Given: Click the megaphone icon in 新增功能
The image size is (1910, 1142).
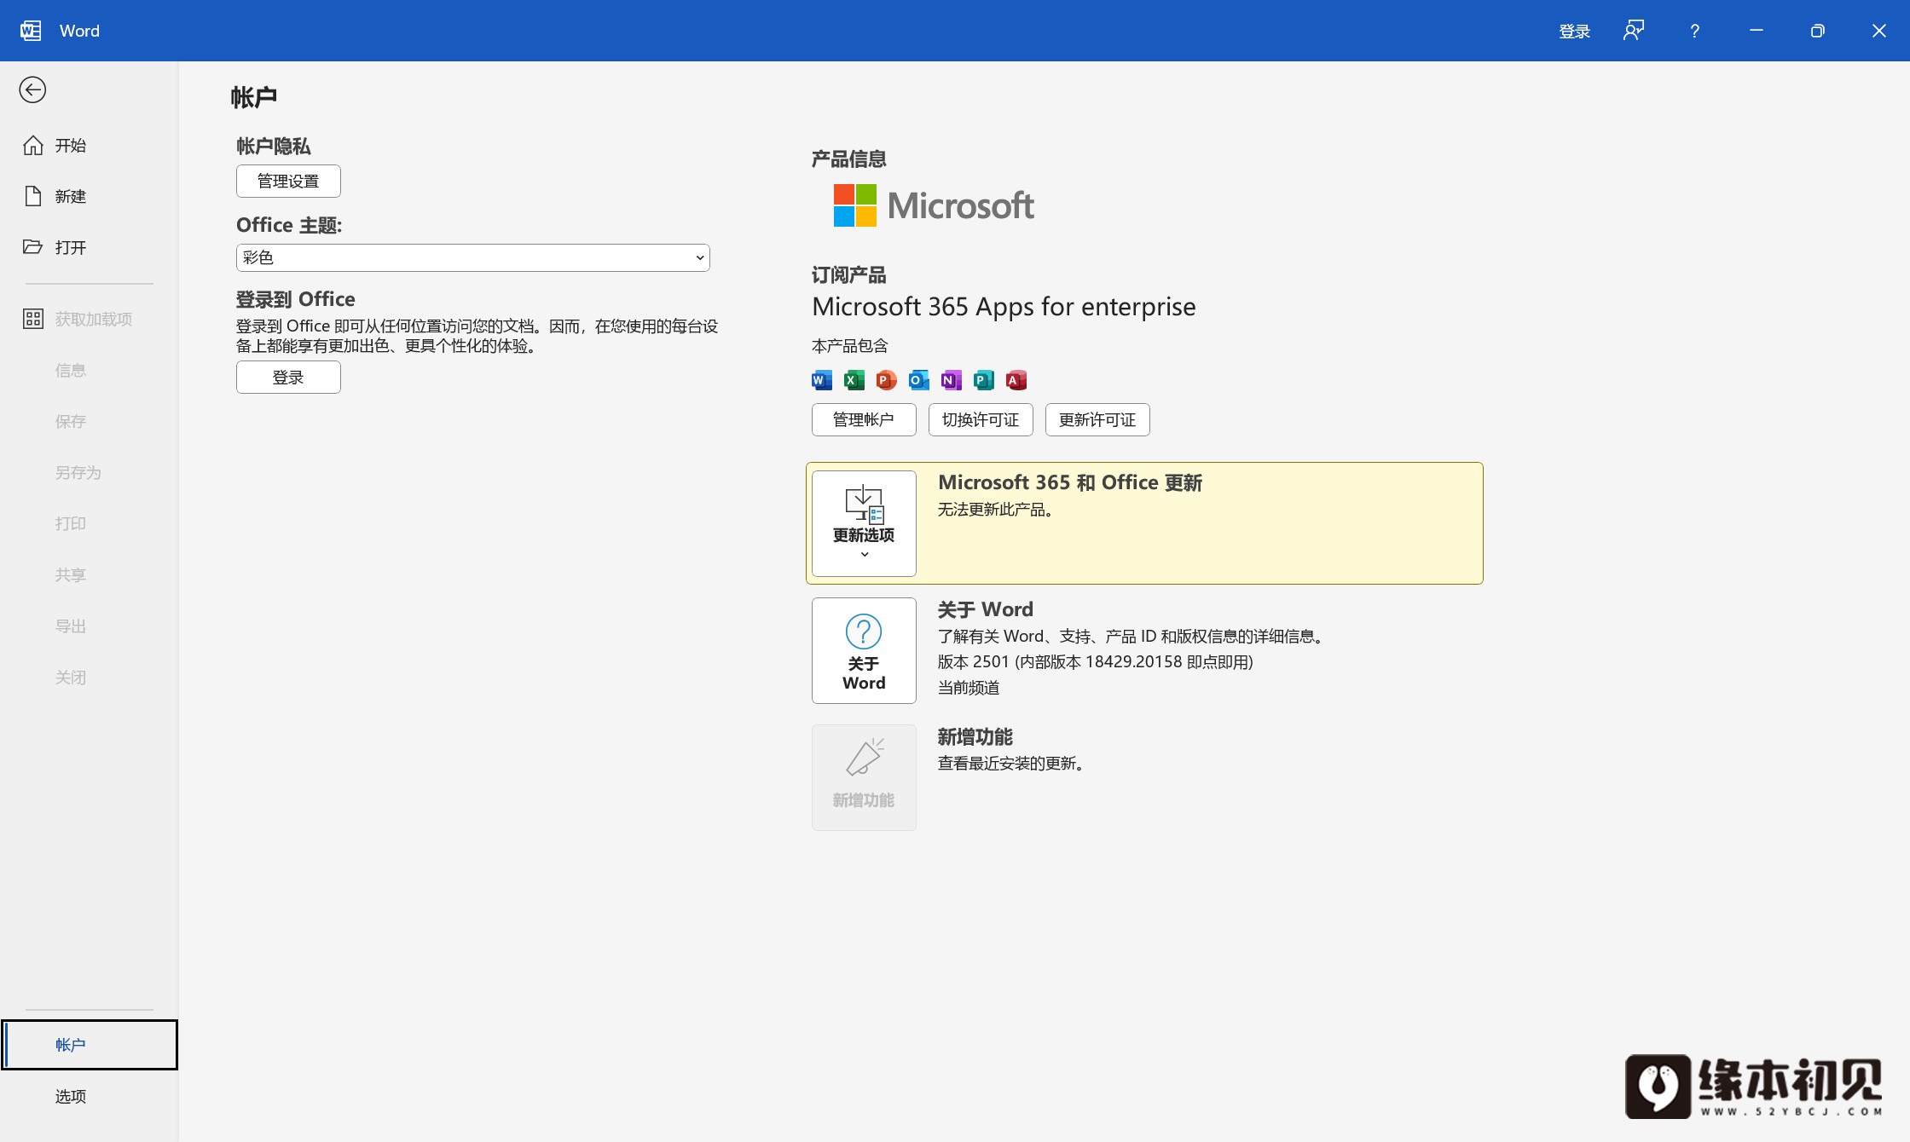Looking at the screenshot, I should [864, 757].
